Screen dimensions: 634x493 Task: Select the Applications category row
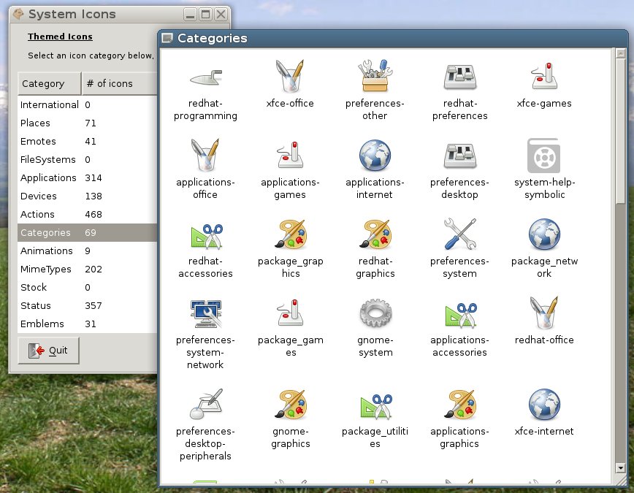tap(48, 178)
